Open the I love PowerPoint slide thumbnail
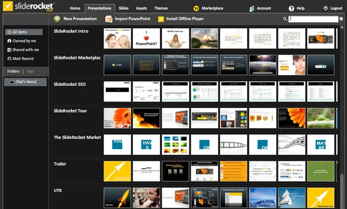Screen dimensions: 347x209 tap(146, 38)
